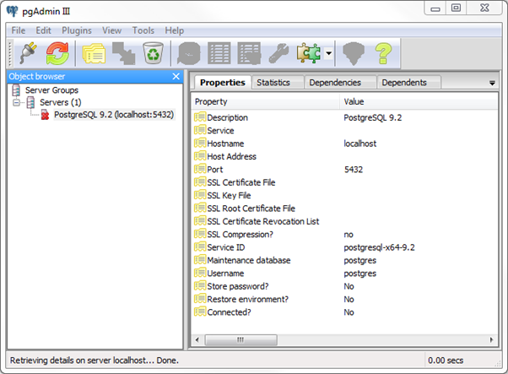The width and height of the screenshot is (508, 374).
Task: Click the View data grid icon
Action: coord(219,53)
